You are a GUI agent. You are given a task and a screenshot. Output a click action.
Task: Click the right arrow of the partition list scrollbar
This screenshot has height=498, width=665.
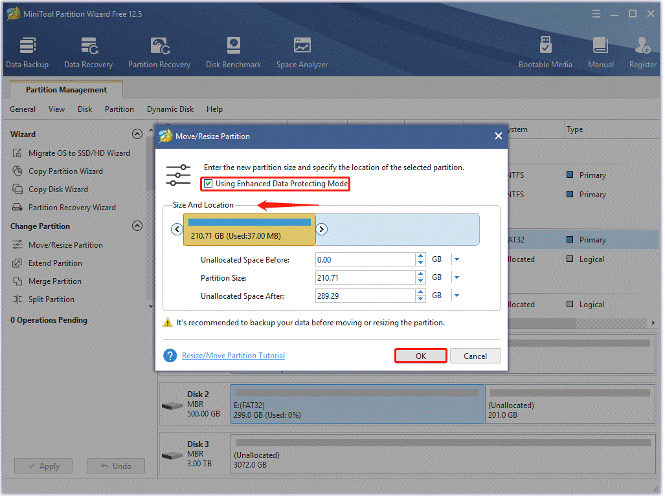coord(654,324)
